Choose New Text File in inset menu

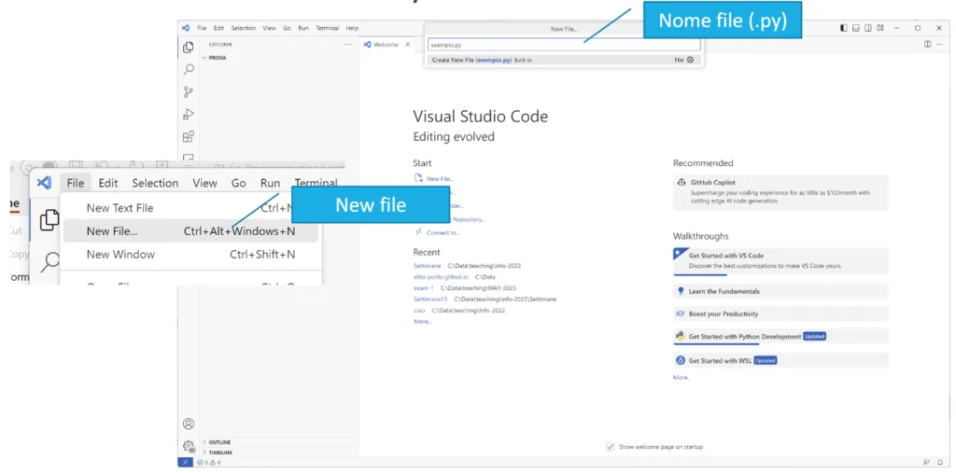coord(190,208)
